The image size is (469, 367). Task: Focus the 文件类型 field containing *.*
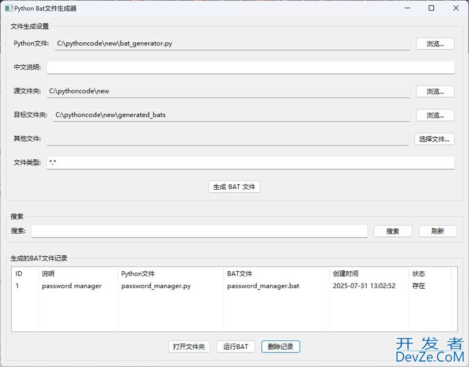tap(250, 163)
